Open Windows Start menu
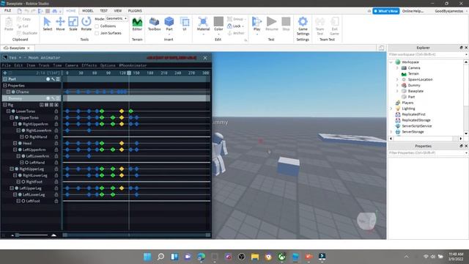 147,257
